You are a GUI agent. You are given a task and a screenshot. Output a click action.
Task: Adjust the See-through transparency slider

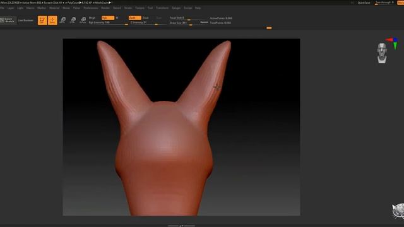pyautogui.click(x=384, y=3)
